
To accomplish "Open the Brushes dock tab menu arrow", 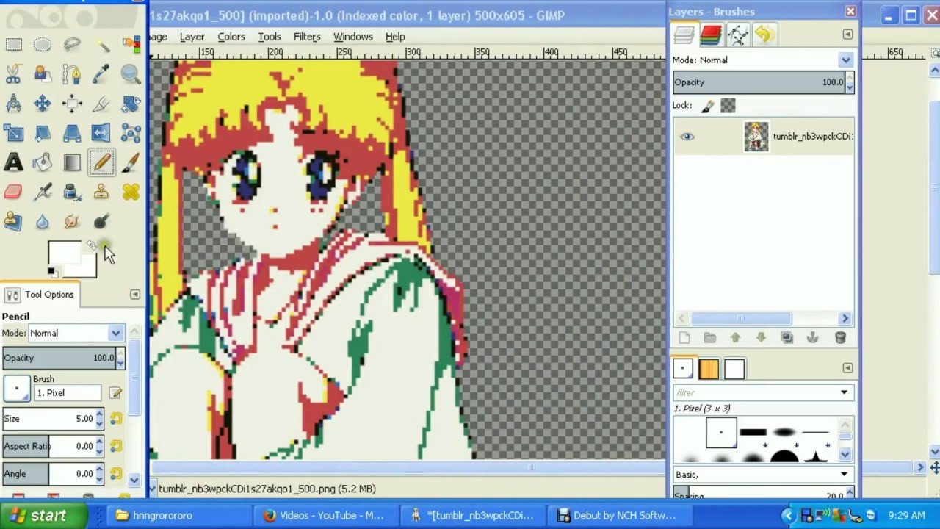I will pyautogui.click(x=847, y=368).
